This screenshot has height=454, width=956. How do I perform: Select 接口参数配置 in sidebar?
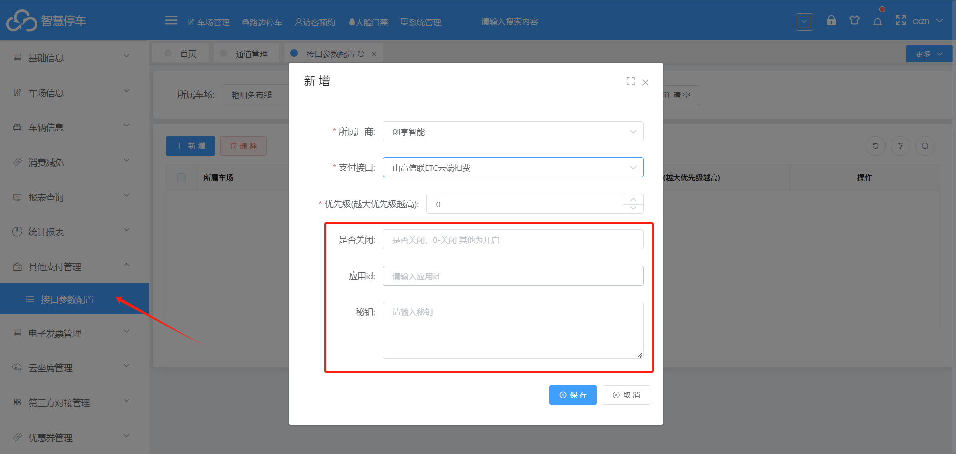[75, 299]
